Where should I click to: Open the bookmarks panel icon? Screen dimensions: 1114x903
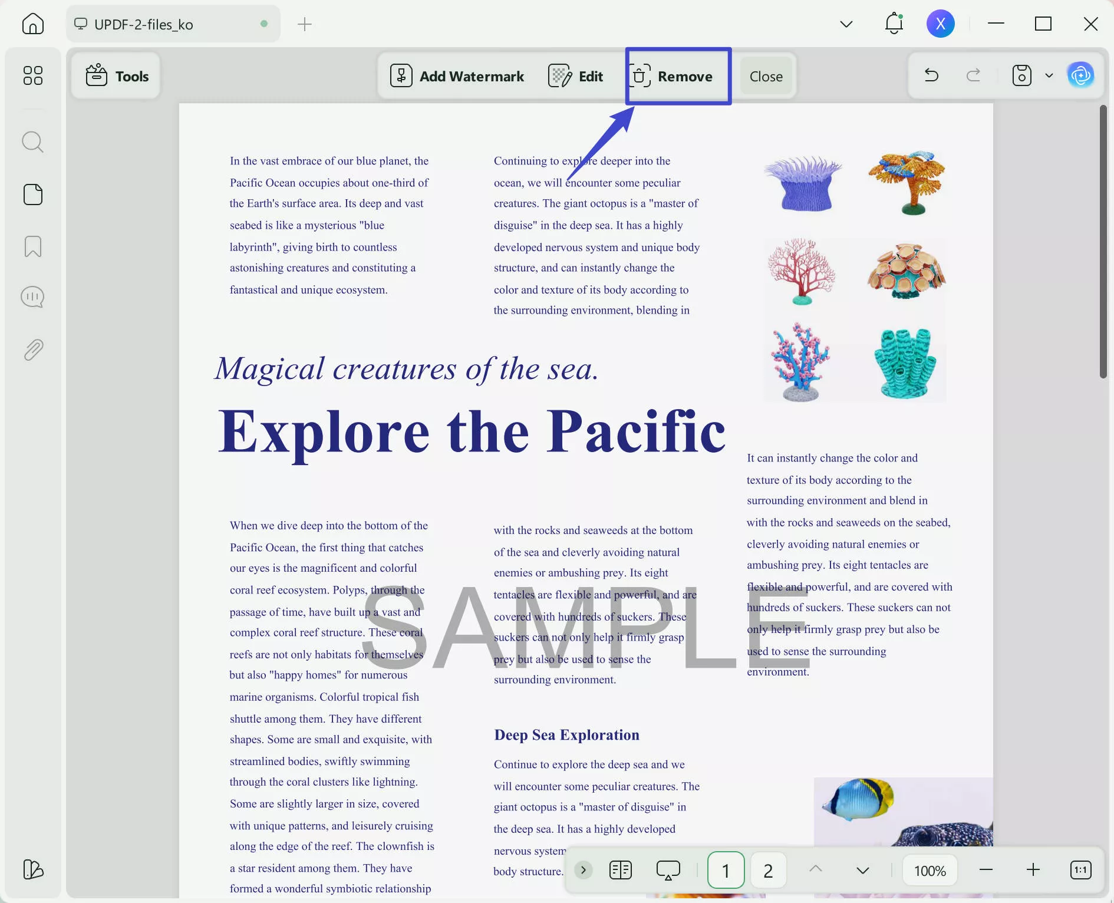[32, 246]
